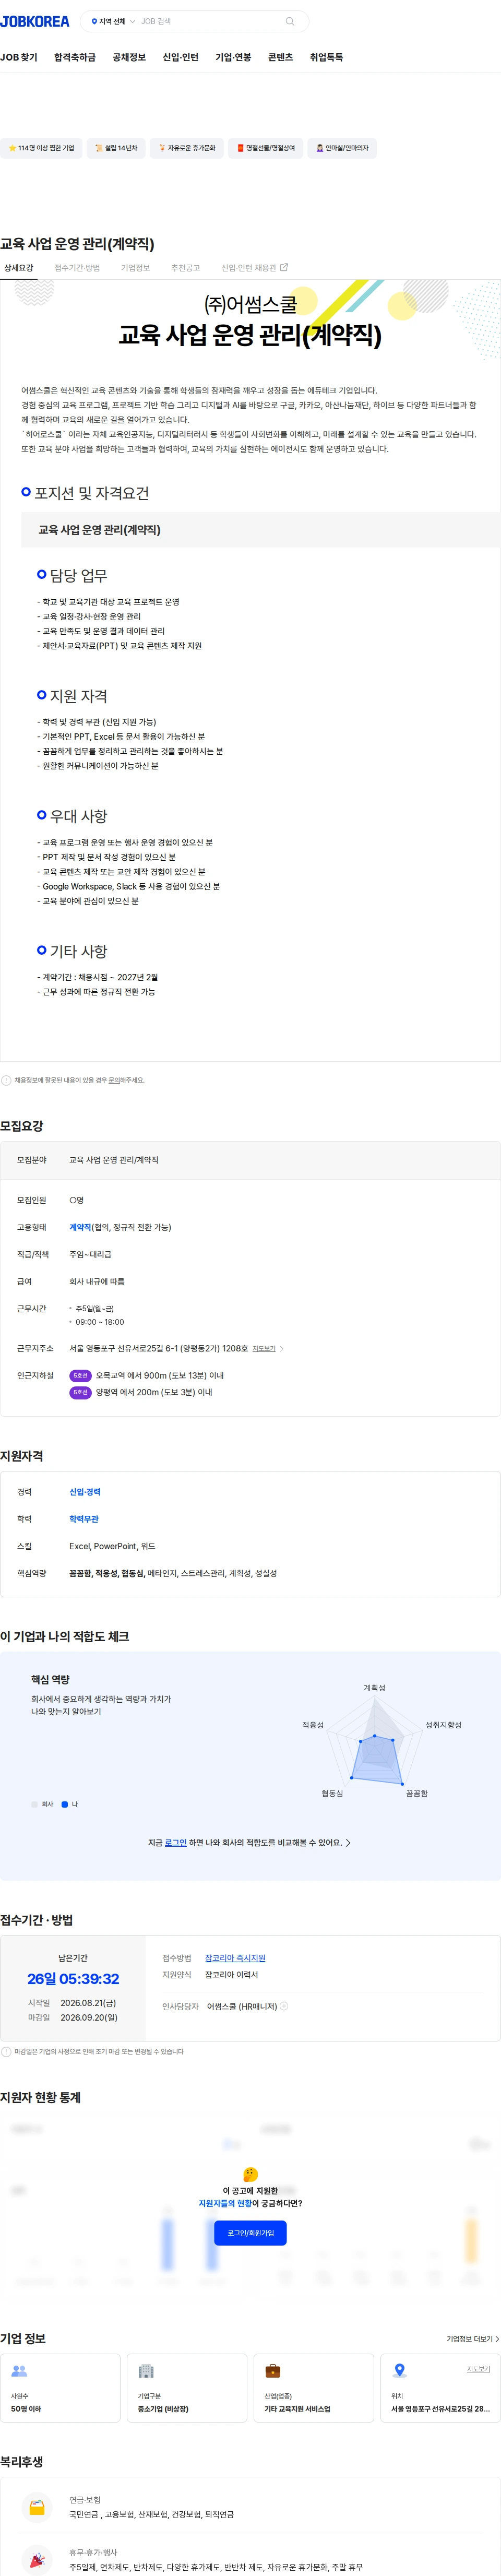Select the 상세요강 tab
Viewport: 501px width, 2576px height.
[18, 268]
